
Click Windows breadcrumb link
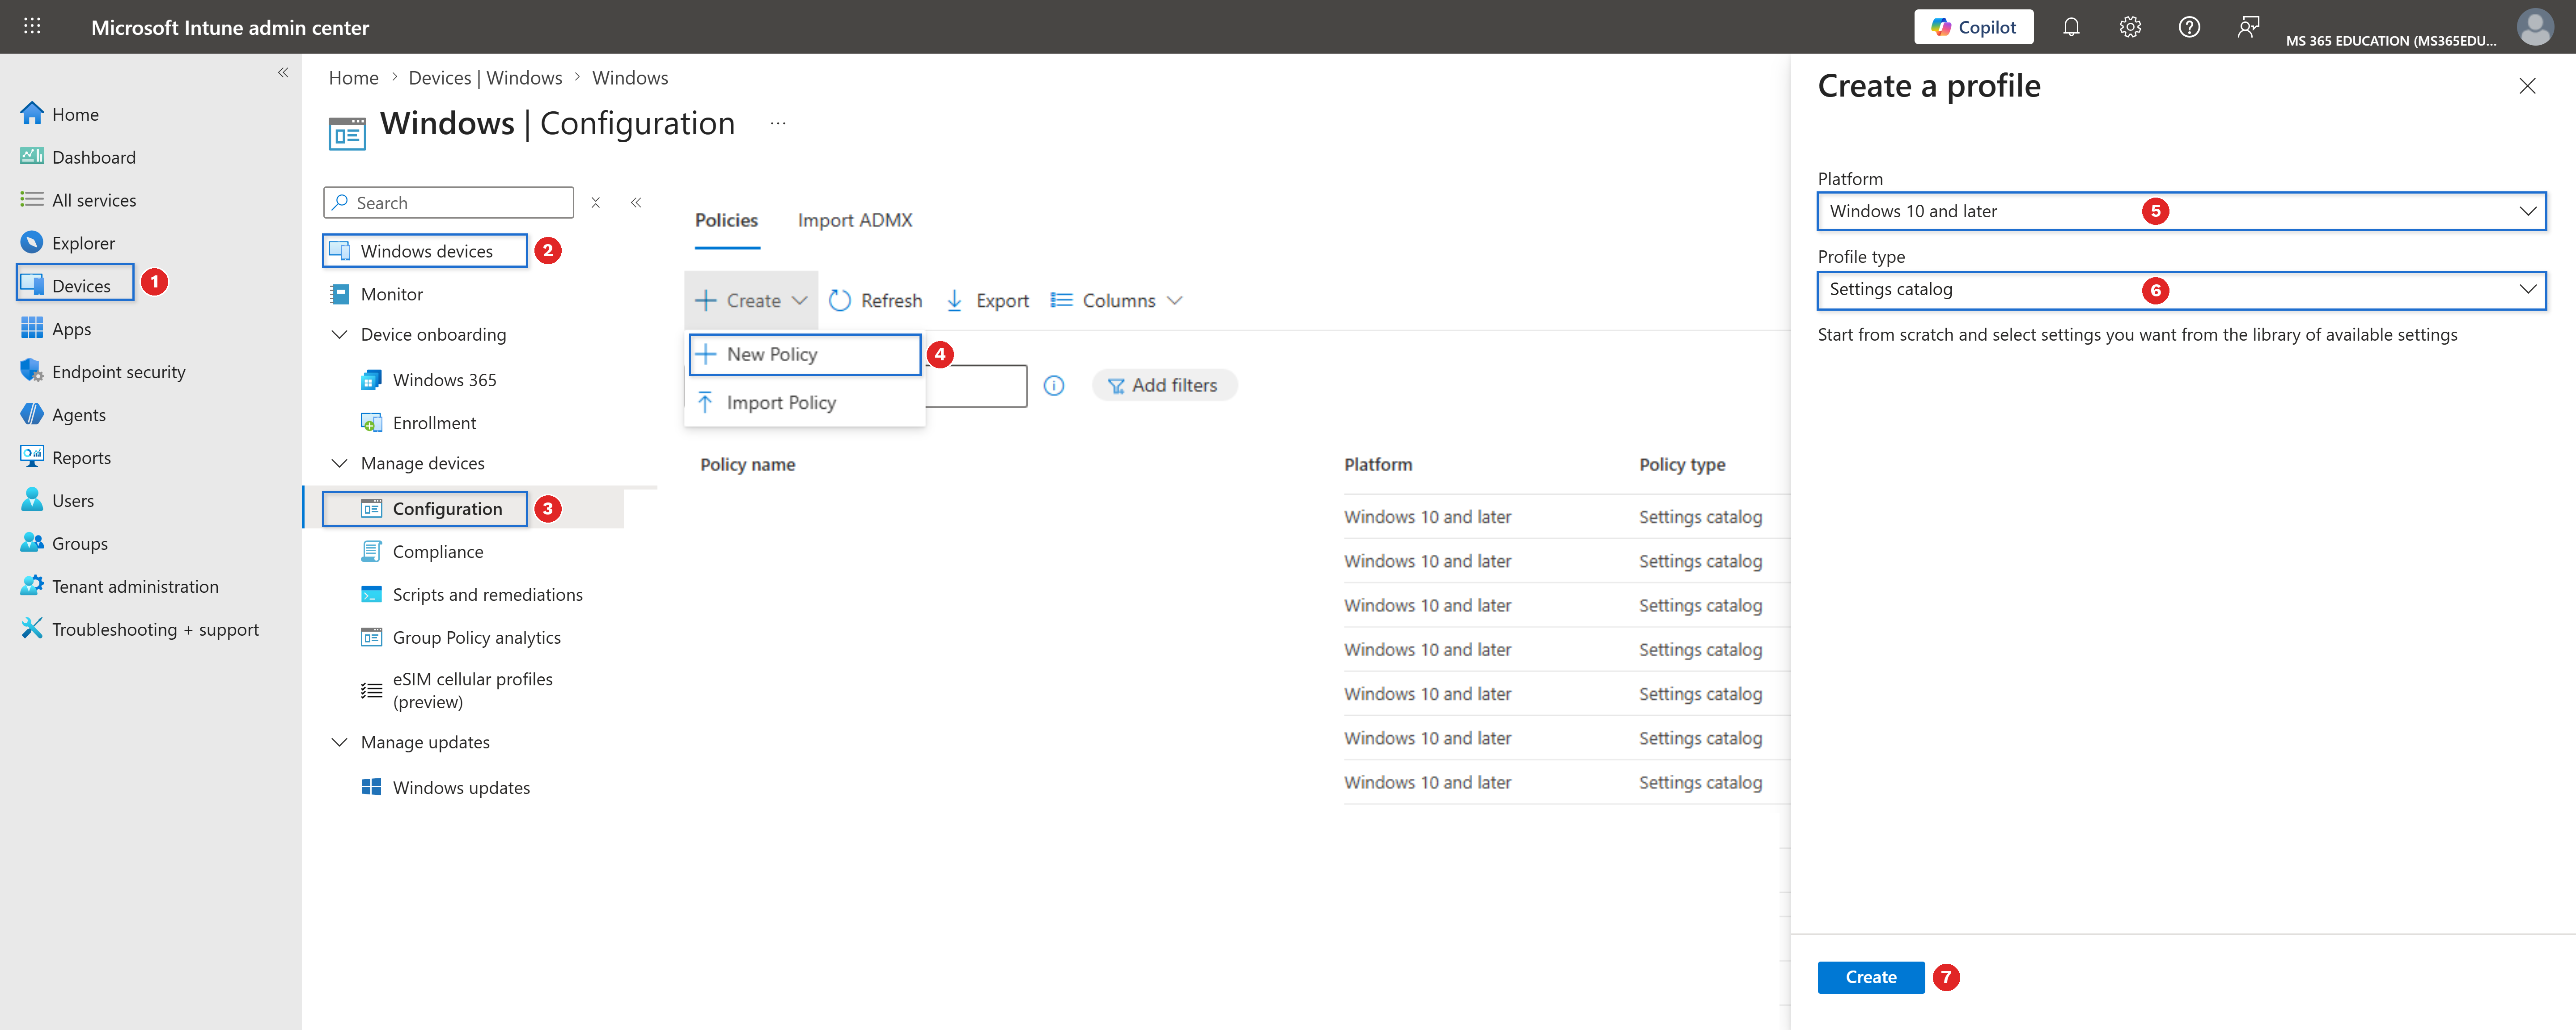click(x=630, y=78)
